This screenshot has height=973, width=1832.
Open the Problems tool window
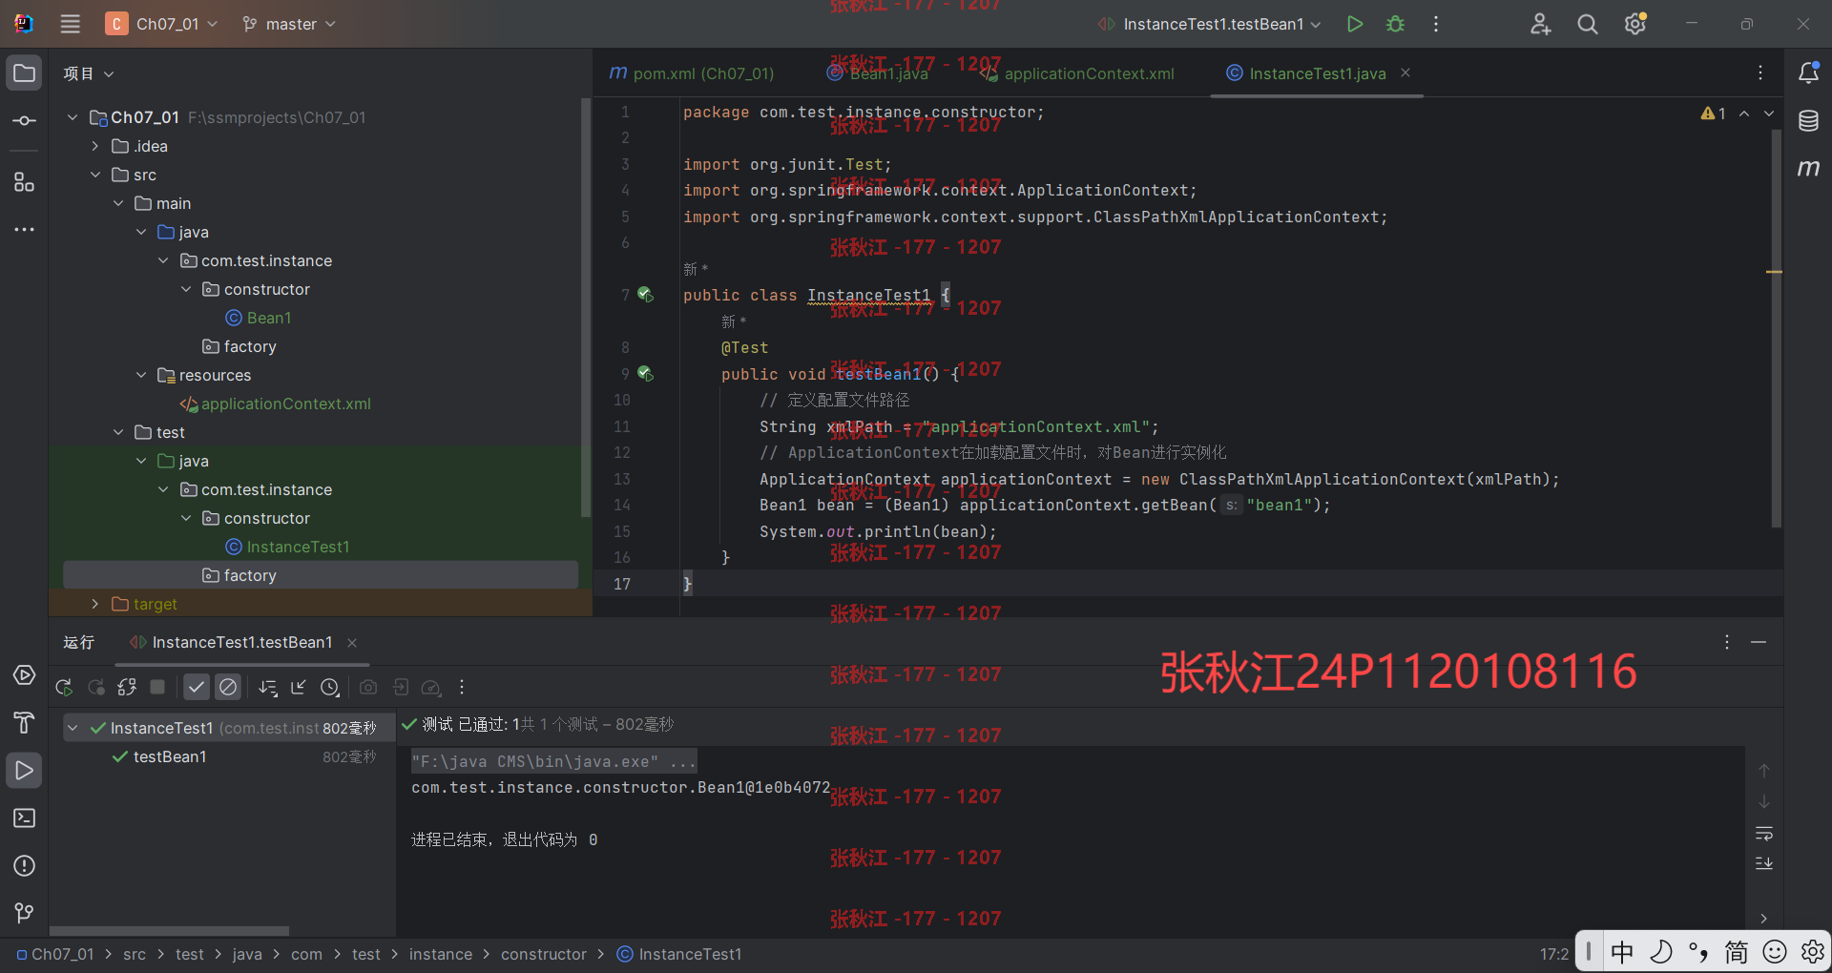point(25,866)
